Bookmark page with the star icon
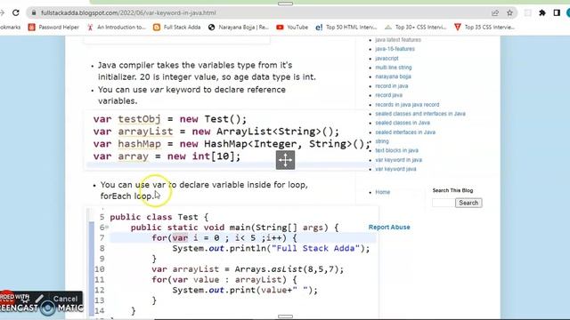Image resolution: width=570 pixels, height=320 pixels. tap(509, 13)
